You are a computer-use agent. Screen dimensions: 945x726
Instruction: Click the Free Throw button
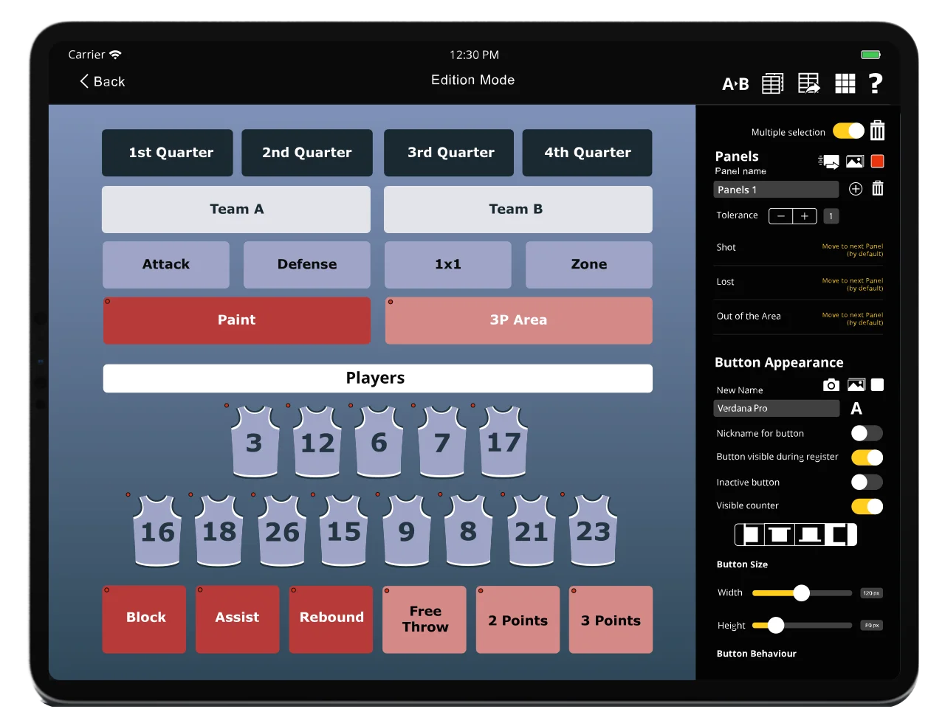point(425,620)
